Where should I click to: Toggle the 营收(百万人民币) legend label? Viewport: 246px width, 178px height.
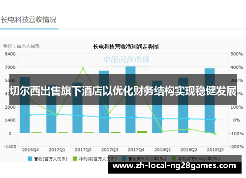click(x=51, y=159)
